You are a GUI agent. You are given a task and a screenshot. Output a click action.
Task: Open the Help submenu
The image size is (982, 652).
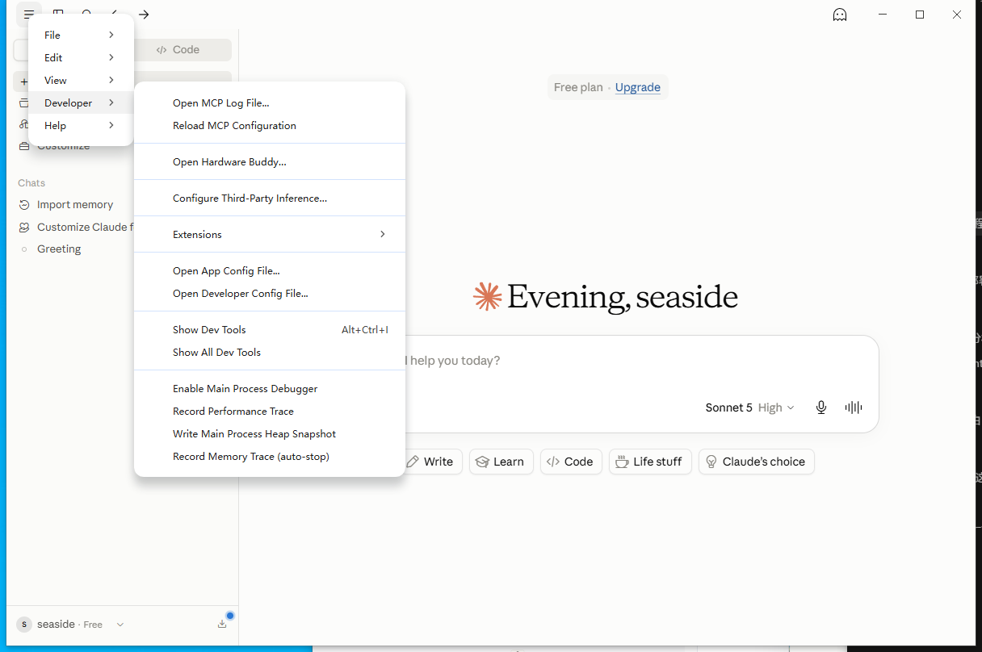point(81,125)
